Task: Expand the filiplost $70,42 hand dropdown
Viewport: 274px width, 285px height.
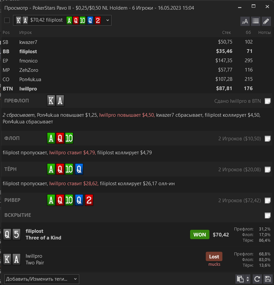Action: (x=62, y=20)
